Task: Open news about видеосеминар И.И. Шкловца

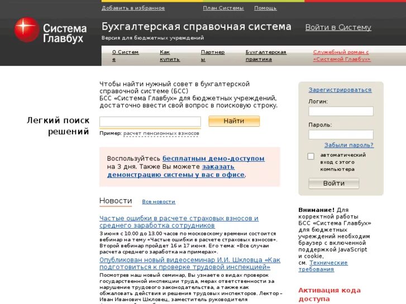Action: (x=190, y=263)
